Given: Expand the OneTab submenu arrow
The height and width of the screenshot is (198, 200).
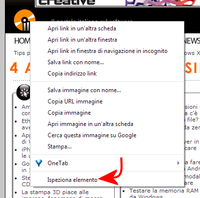Looking at the screenshot, I should (178, 163).
